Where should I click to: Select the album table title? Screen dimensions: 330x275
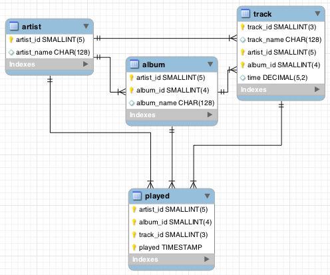point(154,65)
